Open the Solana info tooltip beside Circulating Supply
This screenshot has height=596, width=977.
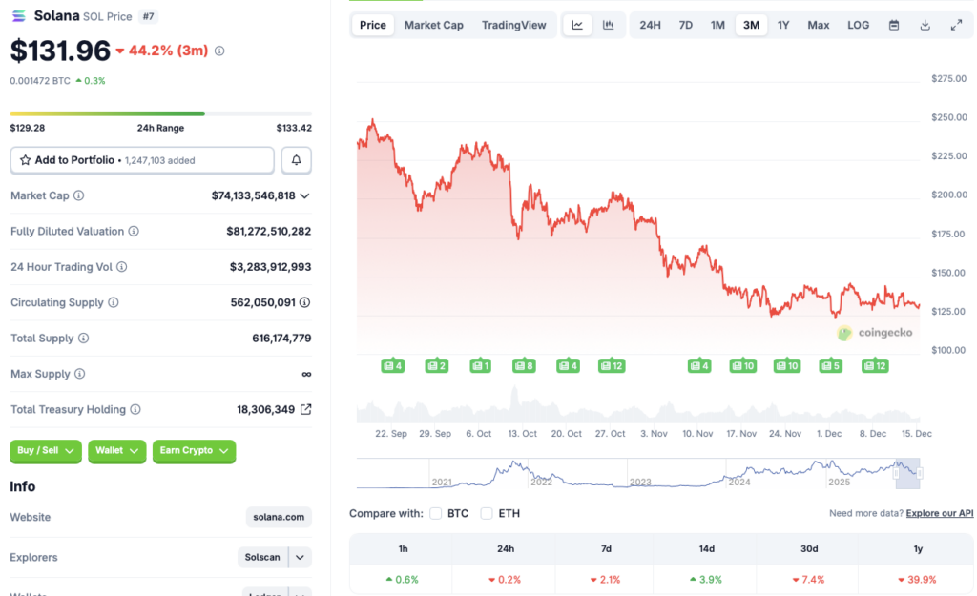[112, 302]
